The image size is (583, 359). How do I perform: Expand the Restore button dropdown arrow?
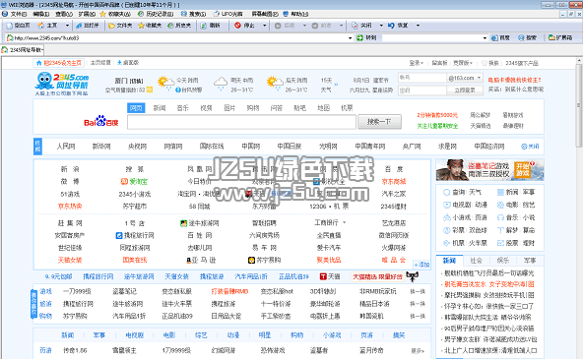(x=418, y=26)
